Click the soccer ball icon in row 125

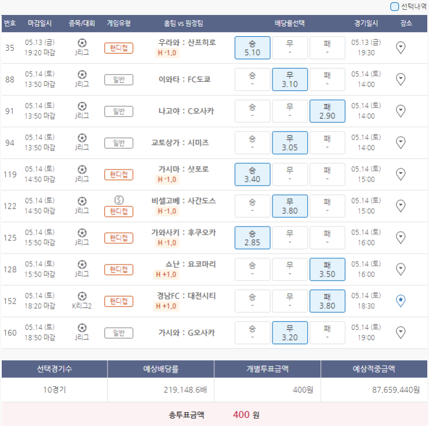(82, 233)
